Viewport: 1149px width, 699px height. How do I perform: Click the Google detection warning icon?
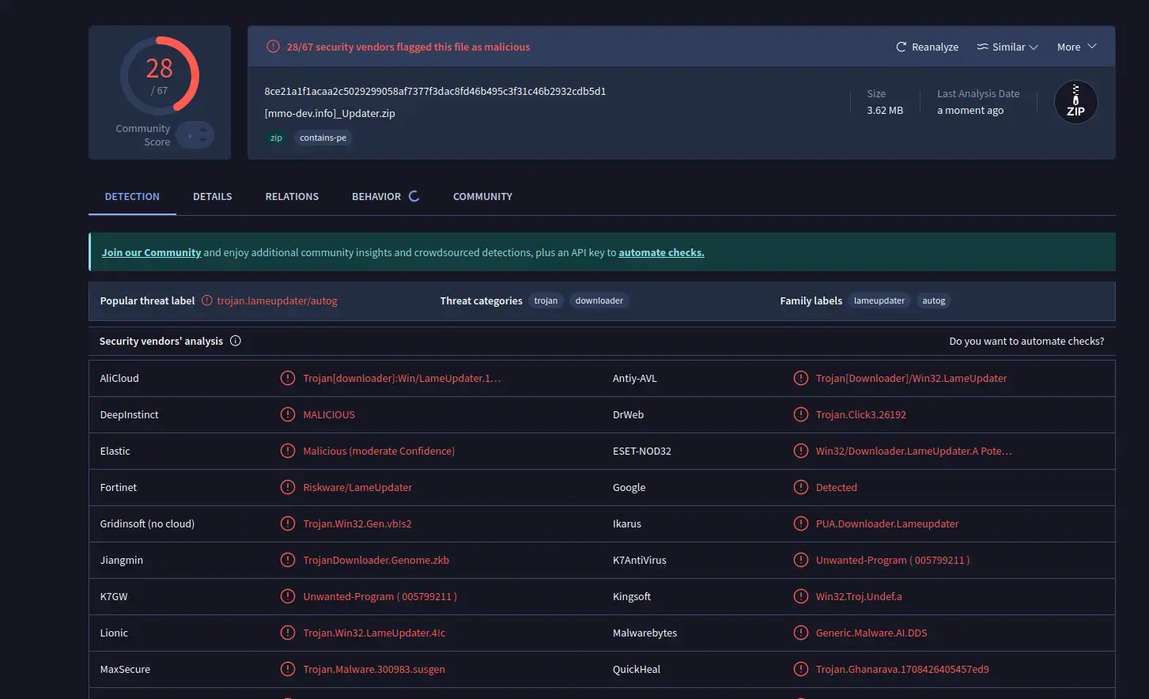801,487
